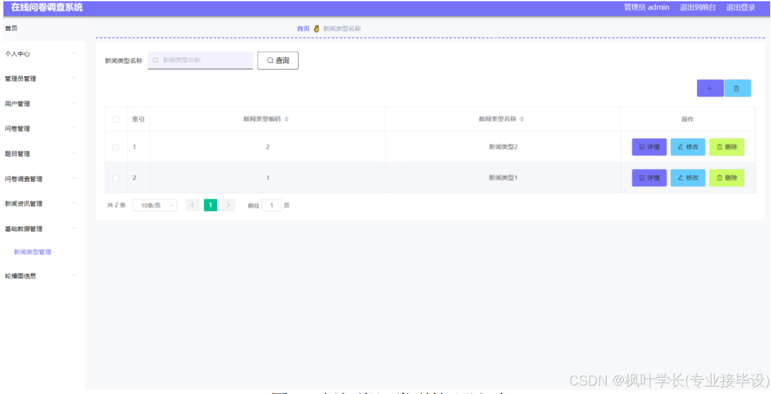Click 修改 for row 新闻类型2
The height and width of the screenshot is (394, 771).
click(688, 147)
